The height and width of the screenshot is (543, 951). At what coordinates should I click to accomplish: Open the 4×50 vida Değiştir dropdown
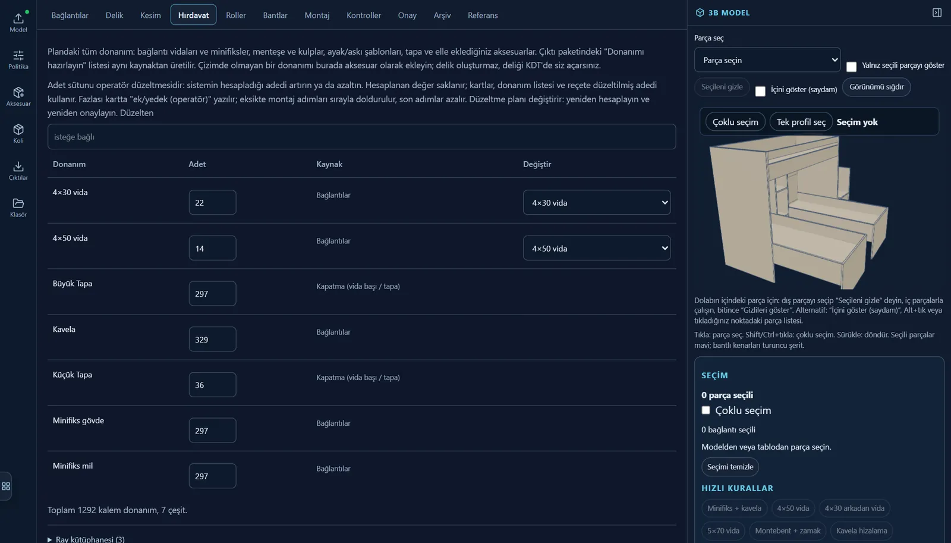[x=597, y=248]
